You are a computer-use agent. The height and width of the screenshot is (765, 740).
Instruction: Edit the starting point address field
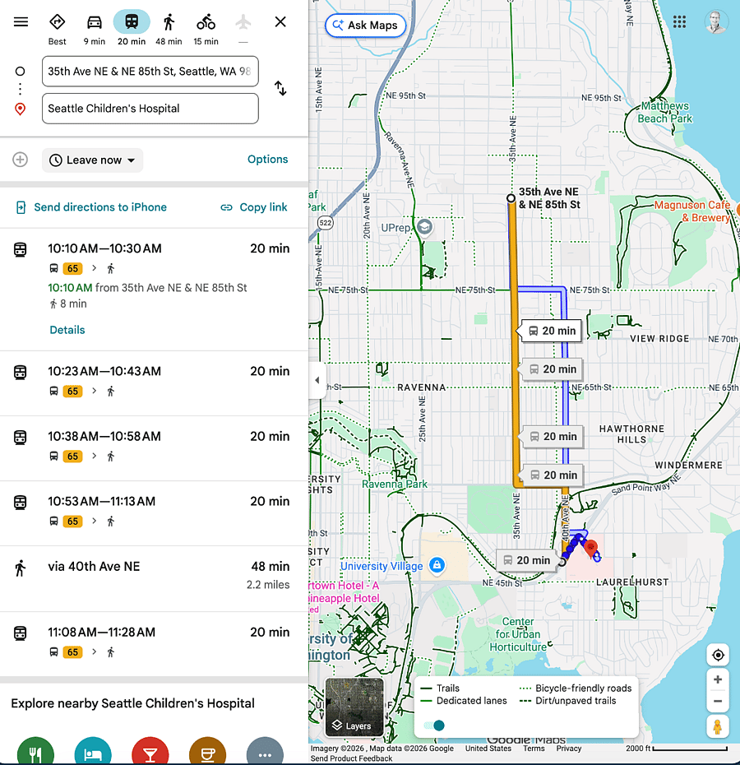150,72
